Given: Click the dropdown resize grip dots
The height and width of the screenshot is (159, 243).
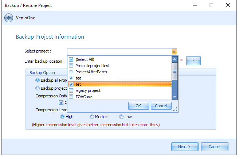Looking at the screenshot, I should coord(175,109).
